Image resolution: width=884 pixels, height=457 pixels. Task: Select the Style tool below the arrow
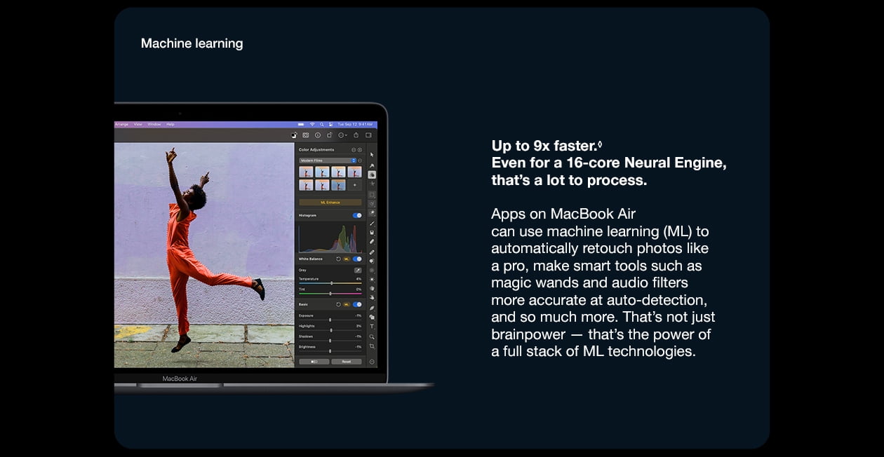372,165
